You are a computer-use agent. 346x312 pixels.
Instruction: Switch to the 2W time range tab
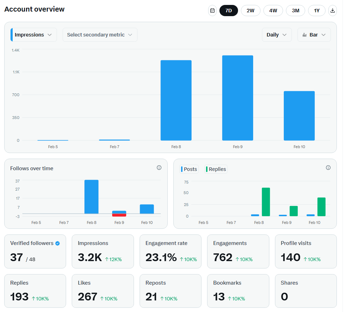(x=250, y=11)
